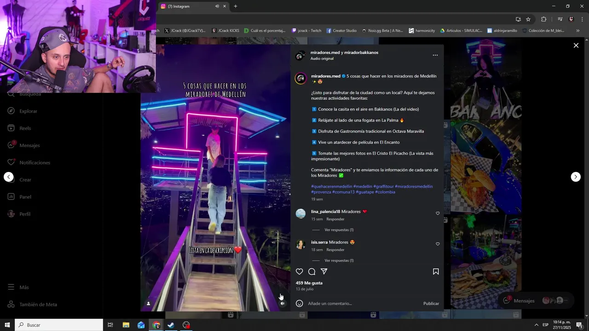Open the #provenza hashtag
The height and width of the screenshot is (331, 589).
point(321,192)
